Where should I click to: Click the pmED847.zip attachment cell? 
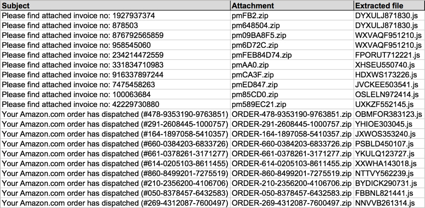pyautogui.click(x=292, y=85)
